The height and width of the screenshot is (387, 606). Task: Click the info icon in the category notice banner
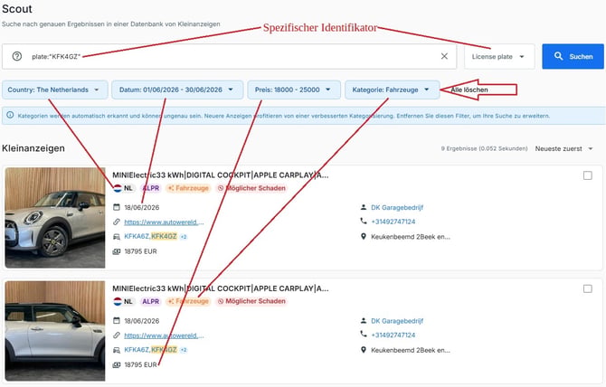point(10,115)
